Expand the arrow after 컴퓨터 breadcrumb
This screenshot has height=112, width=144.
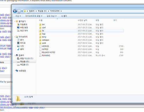coord(36,11)
